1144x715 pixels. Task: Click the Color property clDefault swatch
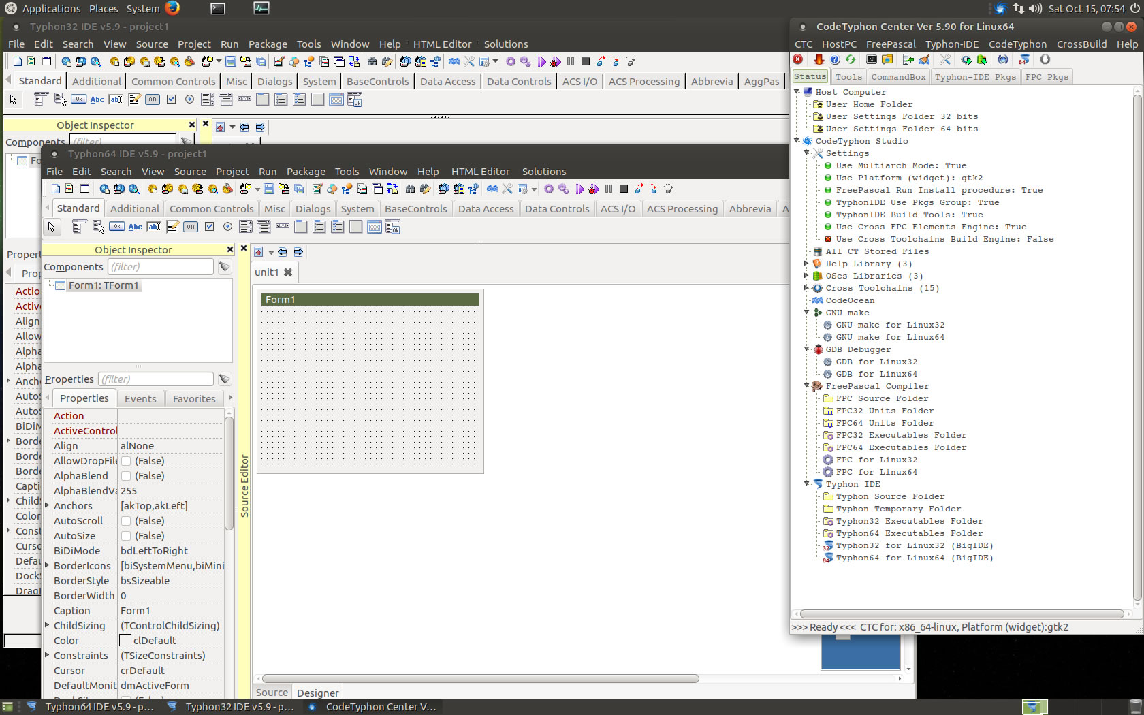point(125,641)
